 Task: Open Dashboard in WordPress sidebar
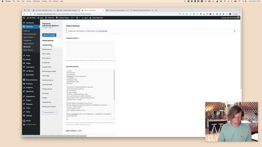30,23
